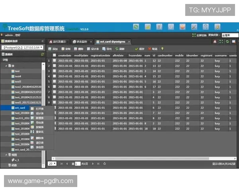Check the checkbox for row 7

click(x=55, y=92)
